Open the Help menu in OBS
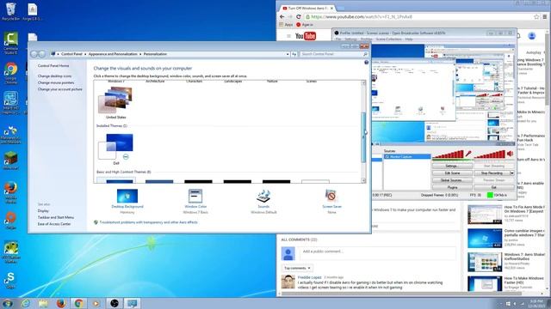Viewport: 551px width, 309px height. [x=409, y=39]
